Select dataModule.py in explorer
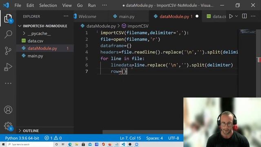Screen dimensions: 261x147 (42, 48)
